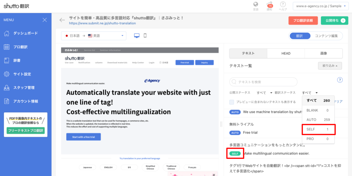The image size is (352, 176).
Task: Click the back arrow beside the page title
Action: (x=62, y=20)
